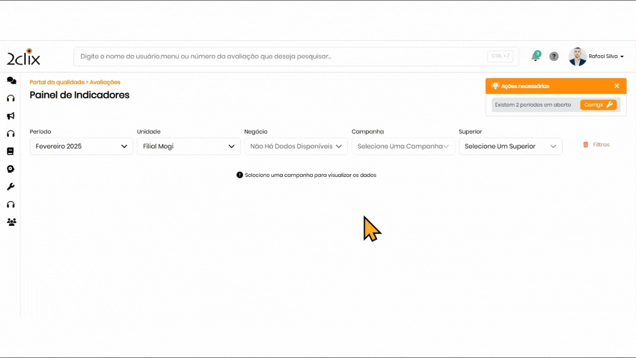Screen dimensions: 636x358
Task: Click the megaphone icon in sidebar
Action: tap(10, 116)
